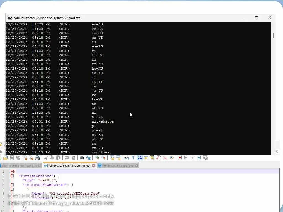Click the Synchronize Vertical Scrolling icon
Screen dimensions: 283x212
click(x=112, y=158)
